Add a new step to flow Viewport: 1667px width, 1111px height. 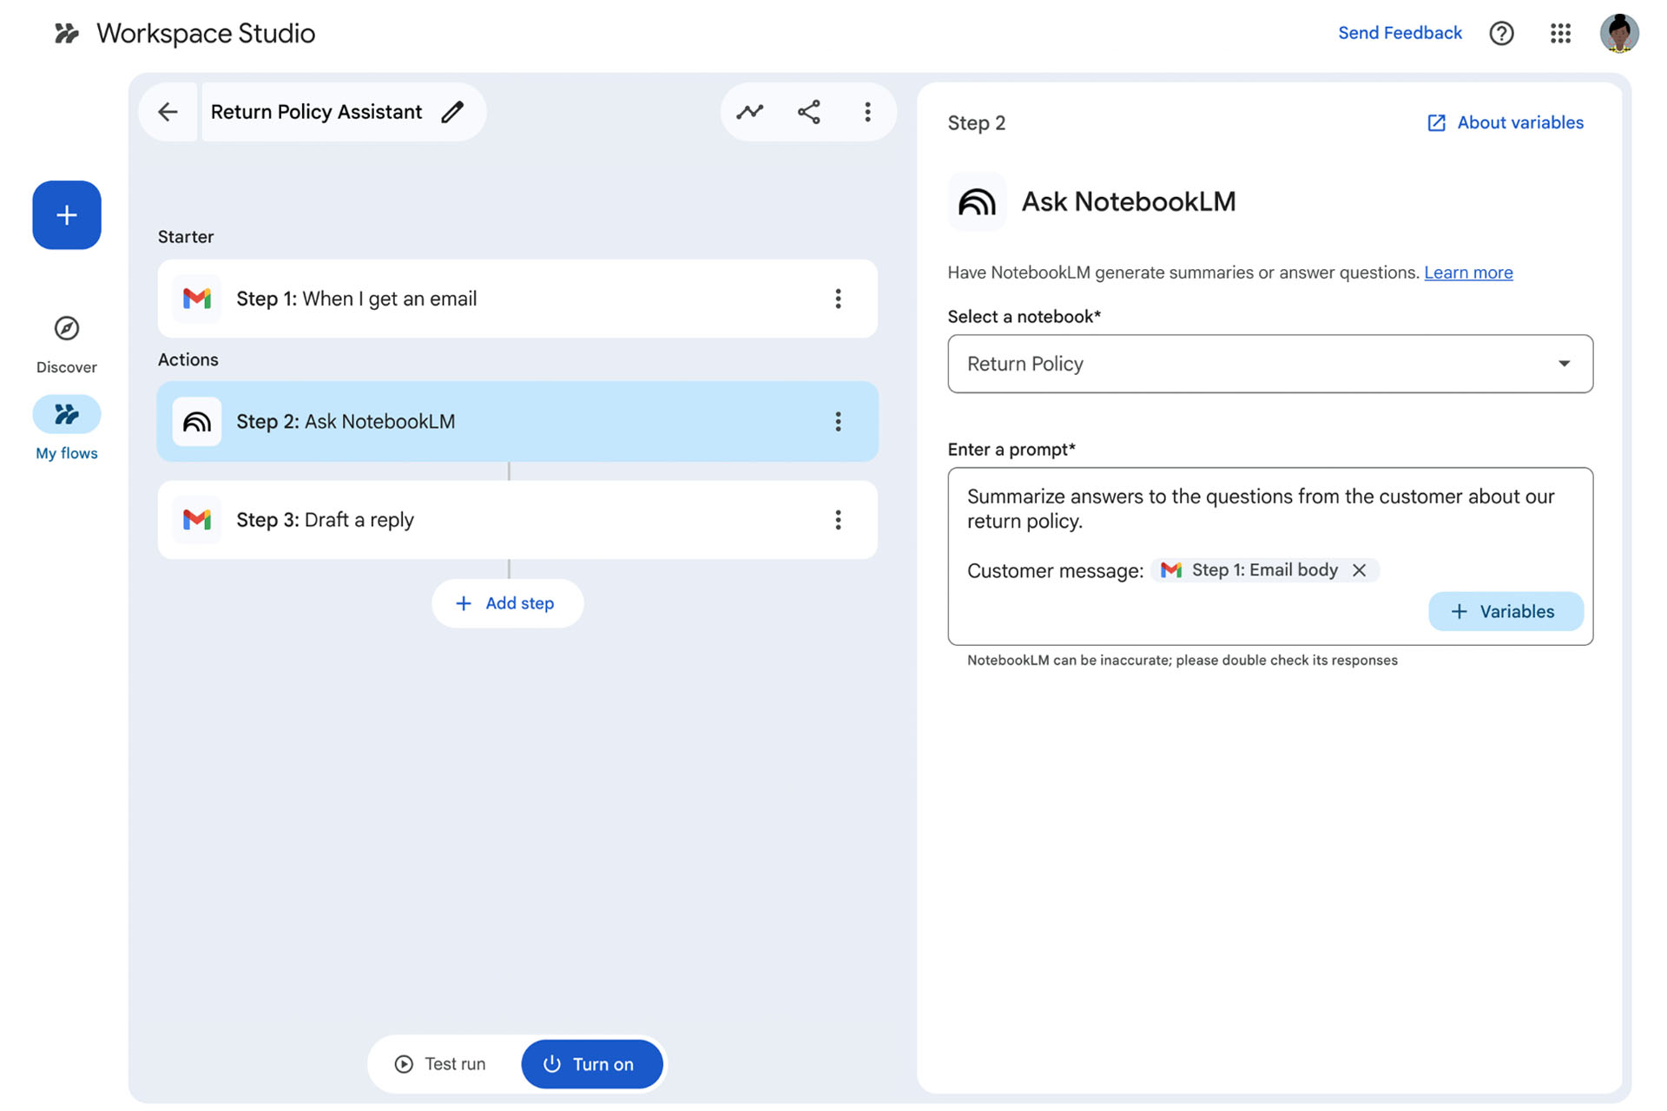(507, 603)
